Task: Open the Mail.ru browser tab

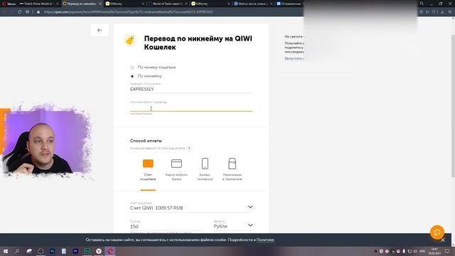Action: click(x=252, y=4)
